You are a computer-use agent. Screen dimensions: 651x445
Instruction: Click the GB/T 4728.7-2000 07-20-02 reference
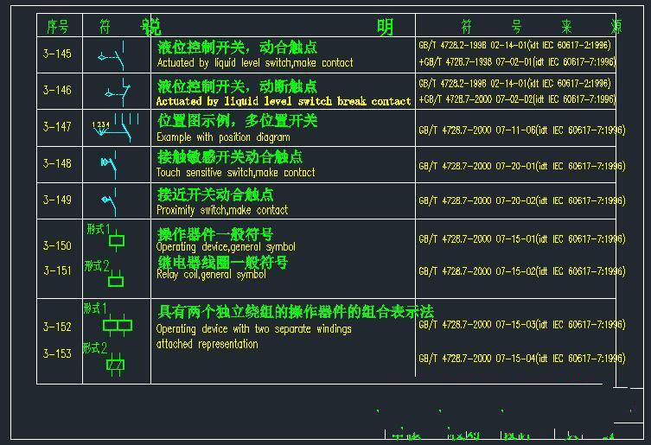tap(520, 200)
